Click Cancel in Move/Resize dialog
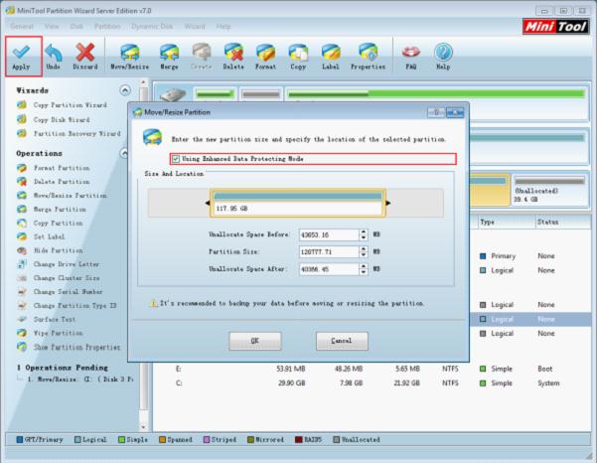Screen dimensions: 598x463 (342, 341)
